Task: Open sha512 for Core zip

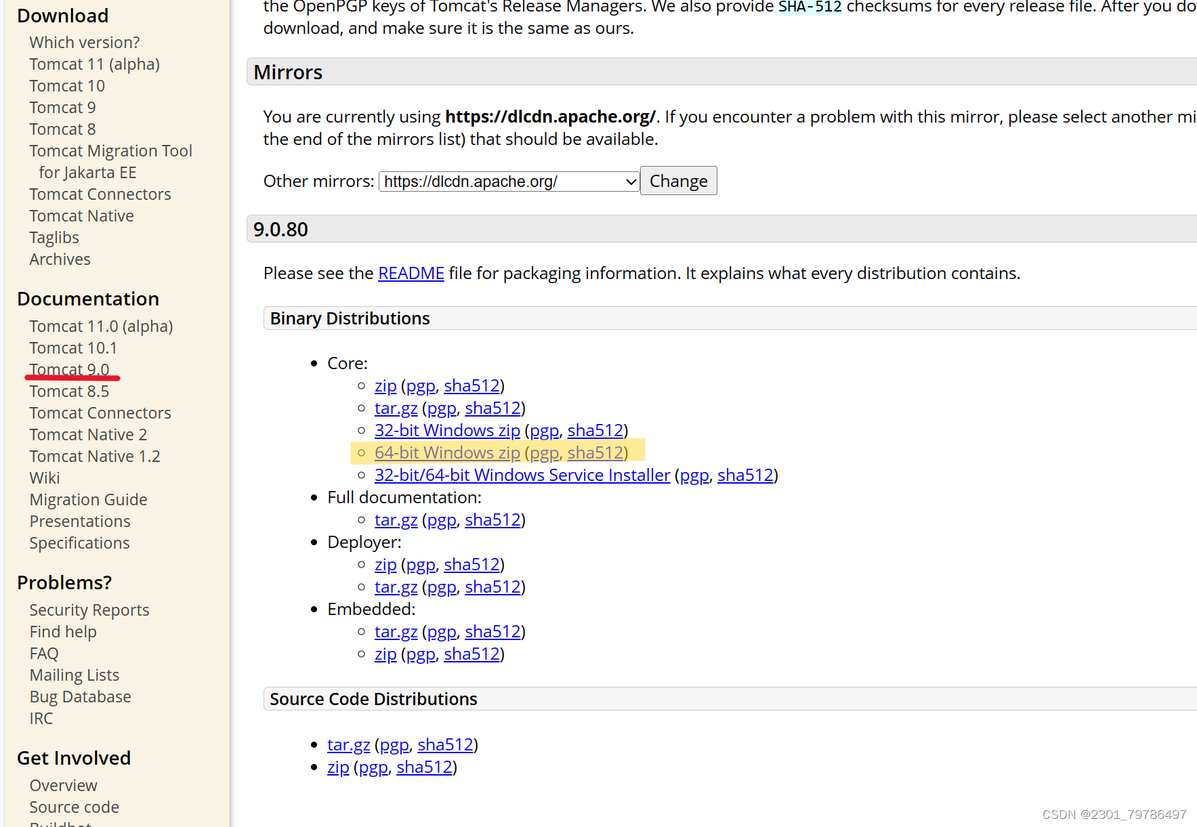Action: pos(471,385)
